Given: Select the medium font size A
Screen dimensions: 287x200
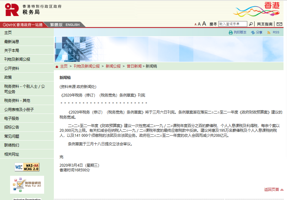Looking at the screenshot, I should pos(199,23).
